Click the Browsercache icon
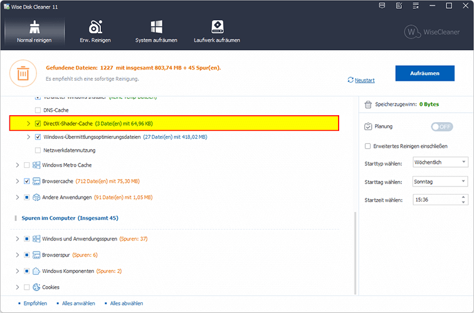This screenshot has height=313, width=474. (36, 181)
